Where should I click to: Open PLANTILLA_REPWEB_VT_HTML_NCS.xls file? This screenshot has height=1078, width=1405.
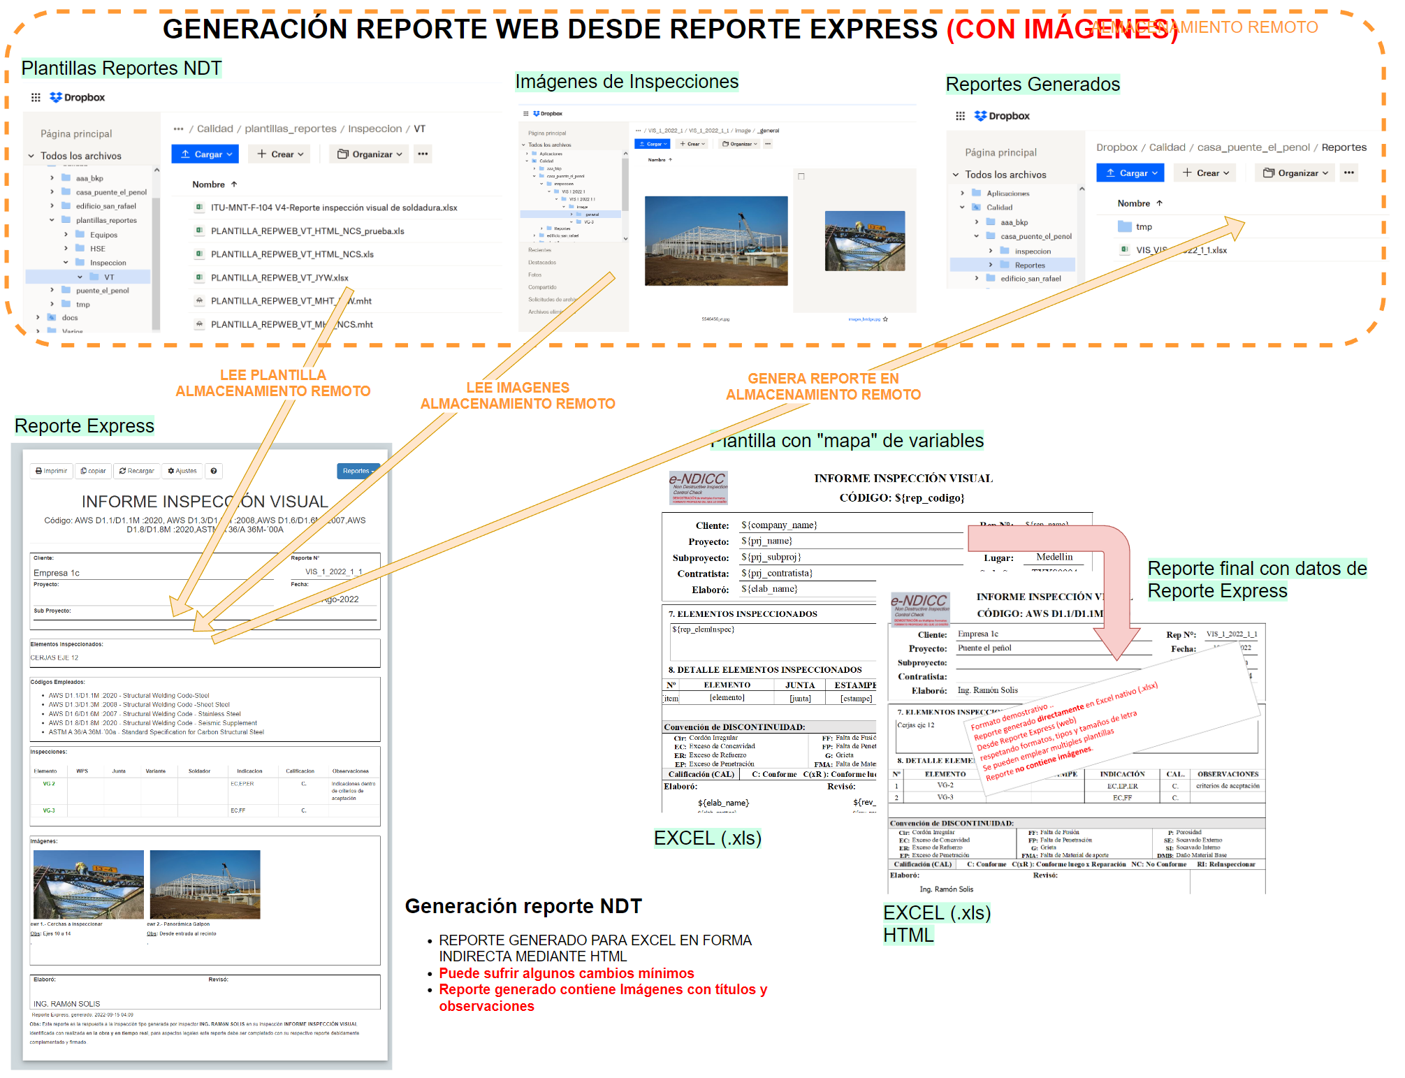(292, 254)
